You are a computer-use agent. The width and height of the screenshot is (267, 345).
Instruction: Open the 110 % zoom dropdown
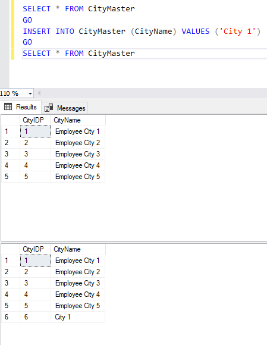(30, 93)
